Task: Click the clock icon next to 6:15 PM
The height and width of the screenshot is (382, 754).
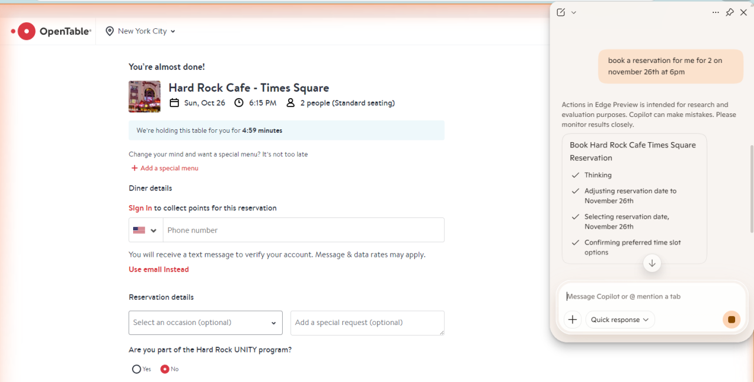Action: [x=239, y=102]
